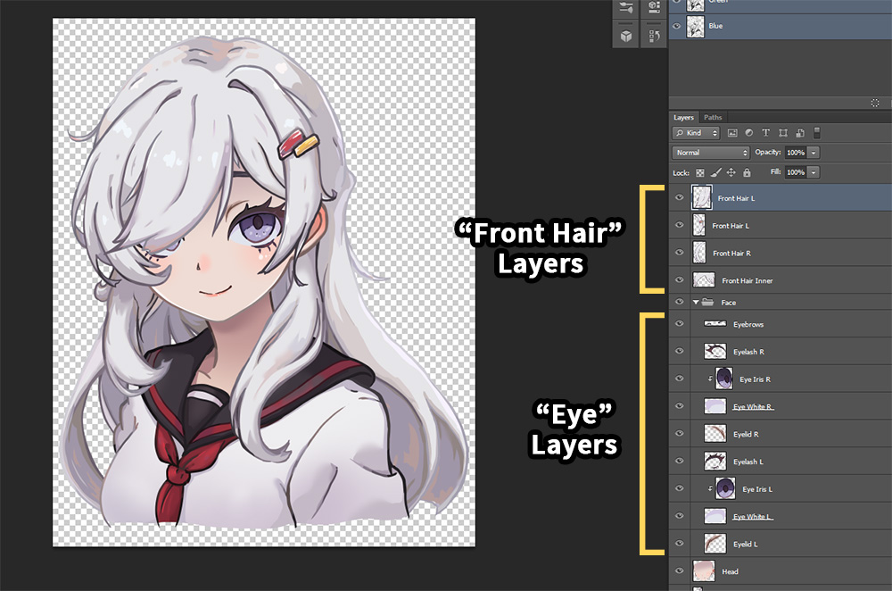Click the Face group folder icon

click(707, 302)
